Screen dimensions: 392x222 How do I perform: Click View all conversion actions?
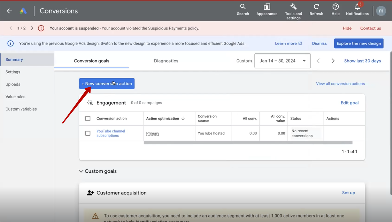[340, 84]
